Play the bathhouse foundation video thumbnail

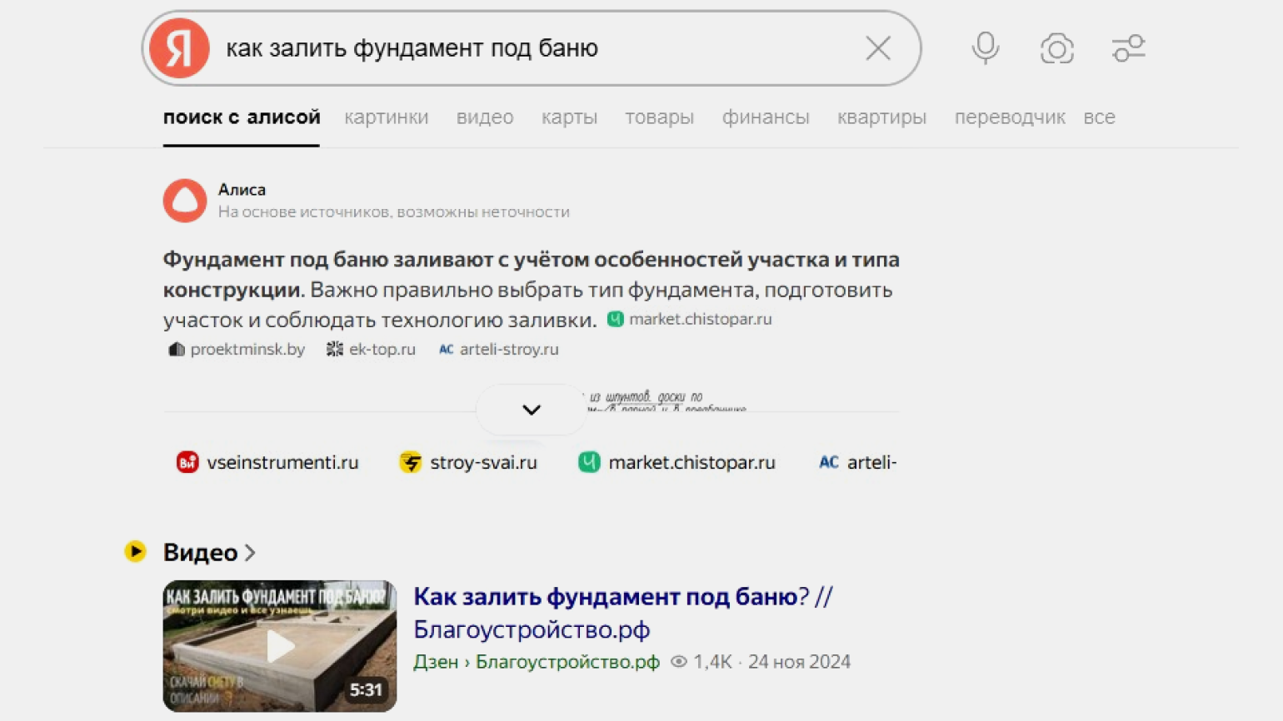280,646
